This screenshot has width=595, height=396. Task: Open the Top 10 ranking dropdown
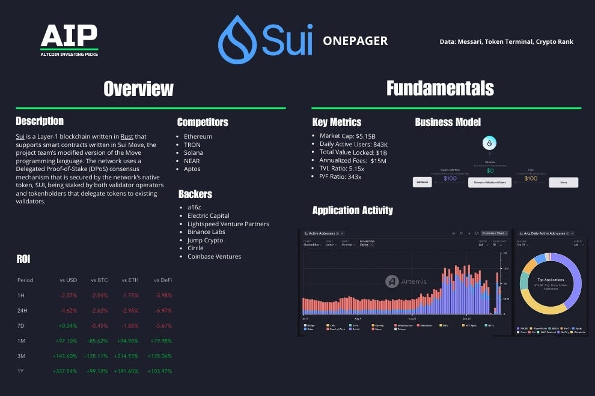click(522, 245)
